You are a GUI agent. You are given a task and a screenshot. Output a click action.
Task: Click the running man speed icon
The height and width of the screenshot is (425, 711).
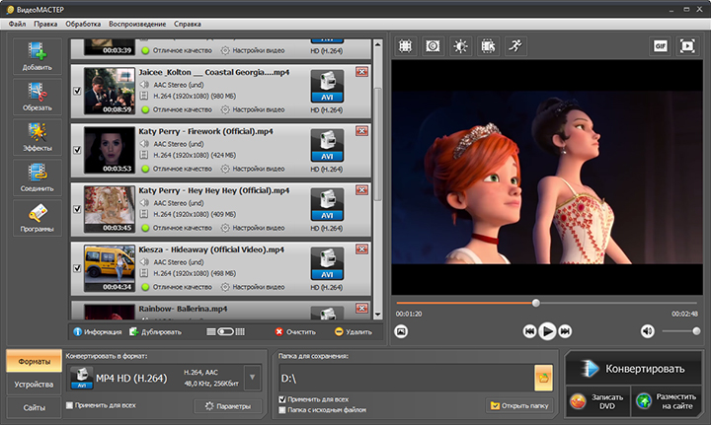515,45
